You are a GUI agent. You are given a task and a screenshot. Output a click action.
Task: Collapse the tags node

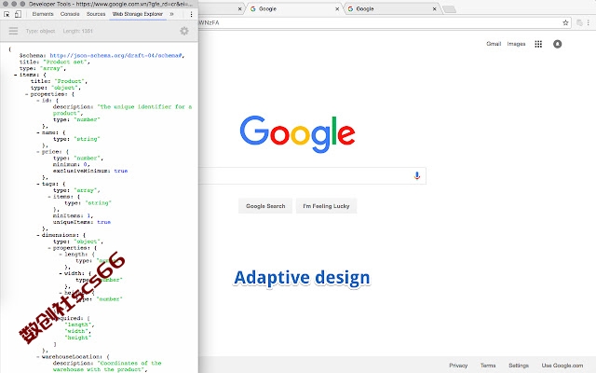tap(38, 184)
